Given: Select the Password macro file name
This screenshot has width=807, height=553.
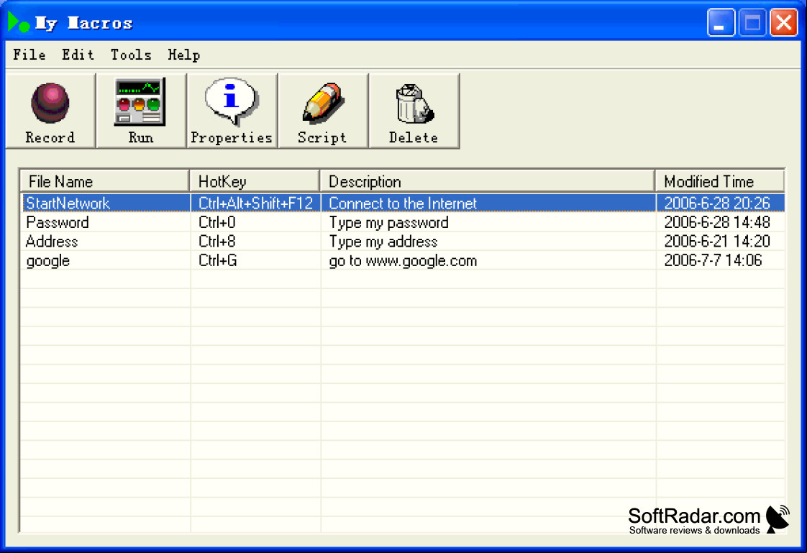Looking at the screenshot, I should tap(58, 223).
